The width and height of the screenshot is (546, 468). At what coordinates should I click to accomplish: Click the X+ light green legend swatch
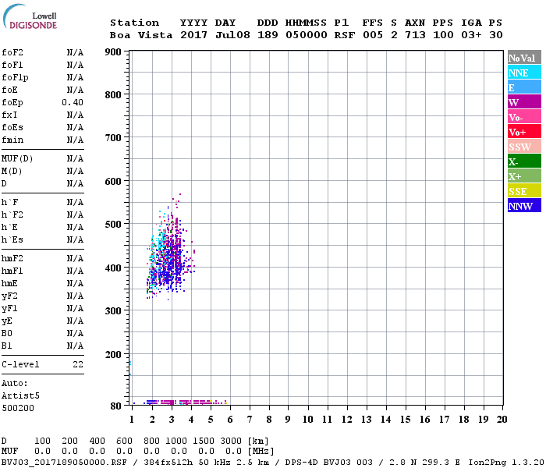(523, 177)
